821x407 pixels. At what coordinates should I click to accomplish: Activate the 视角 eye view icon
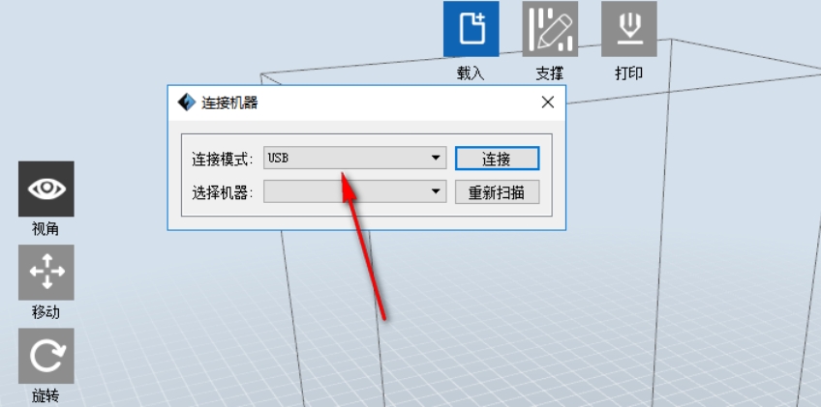tap(46, 189)
